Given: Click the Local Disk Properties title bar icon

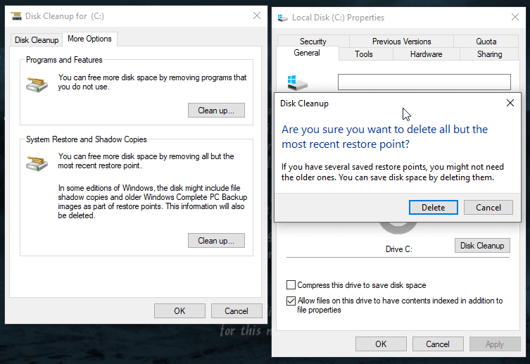Looking at the screenshot, I should pyautogui.click(x=282, y=18).
